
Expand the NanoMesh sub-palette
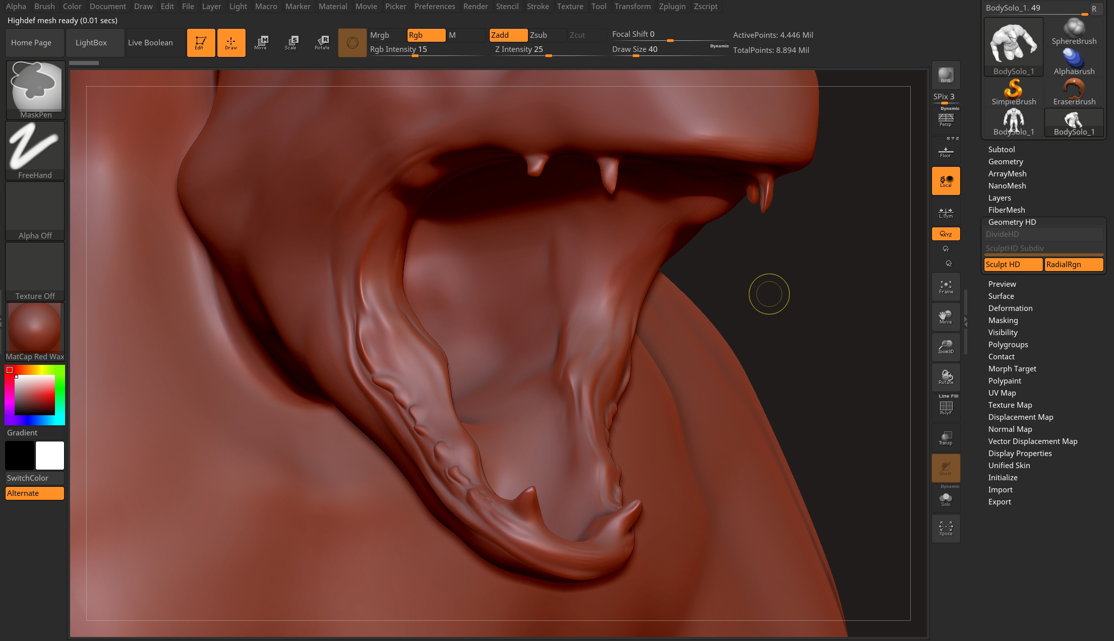(1007, 186)
